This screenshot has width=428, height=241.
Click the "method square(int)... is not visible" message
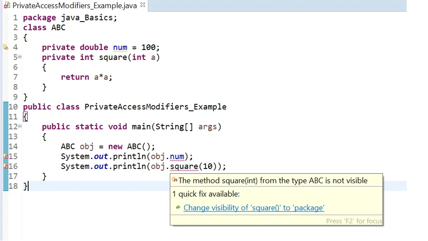tap(273, 181)
